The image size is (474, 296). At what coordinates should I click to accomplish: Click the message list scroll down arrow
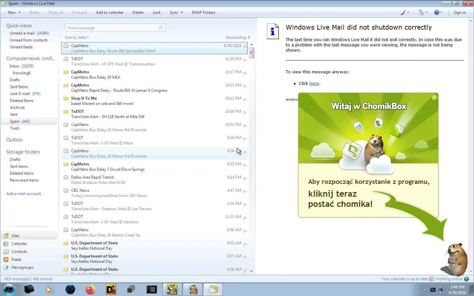pos(251,271)
